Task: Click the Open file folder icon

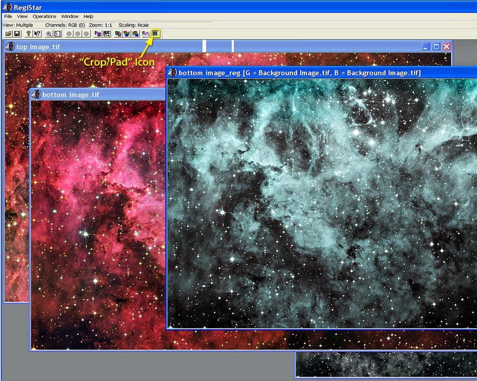Action: tap(8, 33)
